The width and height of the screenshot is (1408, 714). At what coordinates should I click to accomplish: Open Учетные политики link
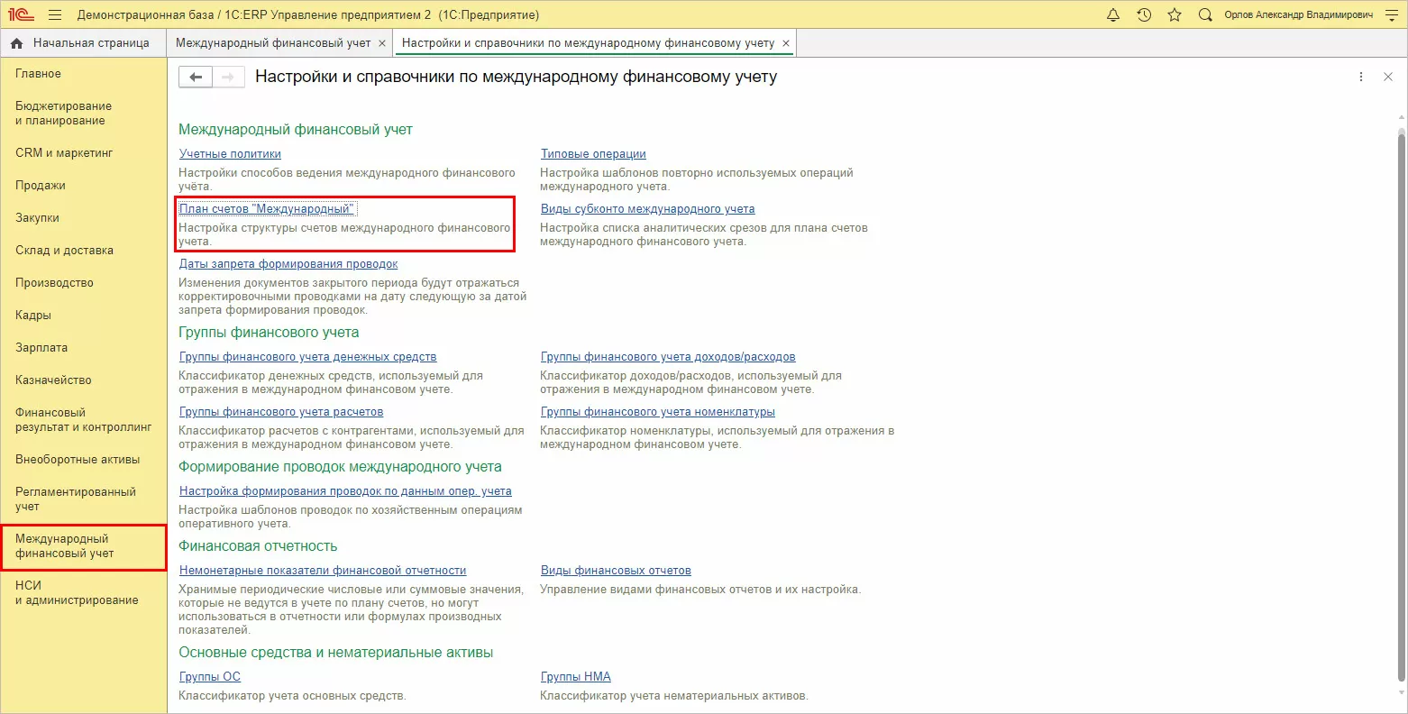[230, 154]
